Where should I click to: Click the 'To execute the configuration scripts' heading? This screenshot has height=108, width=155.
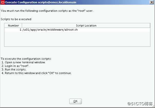[x=26, y=59]
